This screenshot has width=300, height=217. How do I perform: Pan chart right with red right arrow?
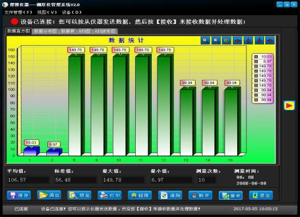click(270, 41)
